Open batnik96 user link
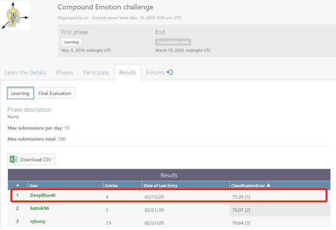 [40, 208]
